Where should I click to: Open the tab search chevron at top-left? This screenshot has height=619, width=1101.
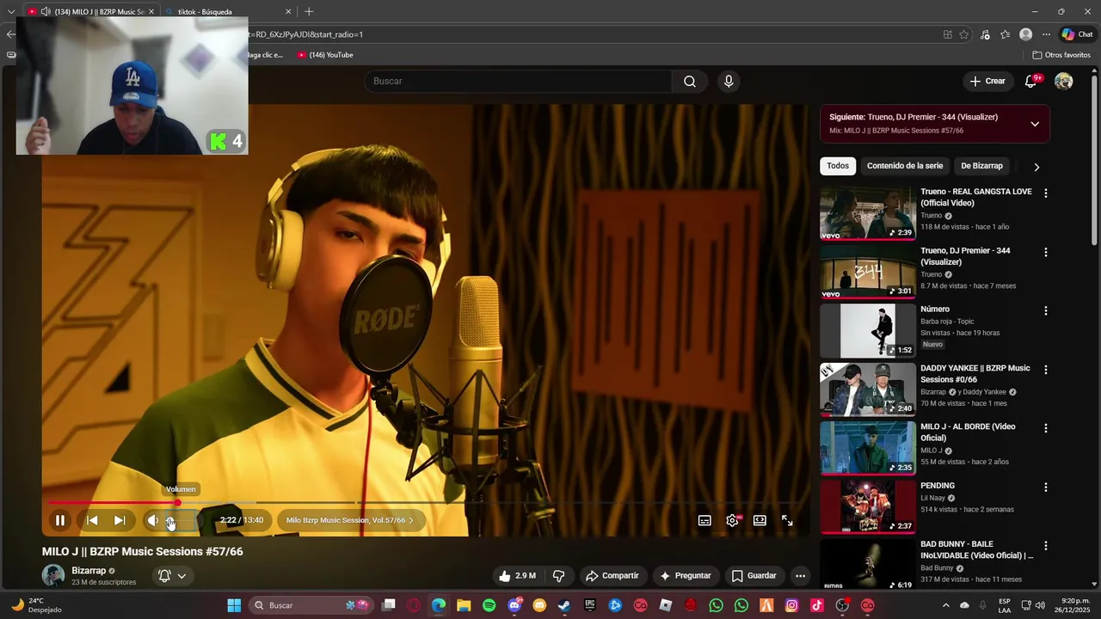click(x=11, y=11)
